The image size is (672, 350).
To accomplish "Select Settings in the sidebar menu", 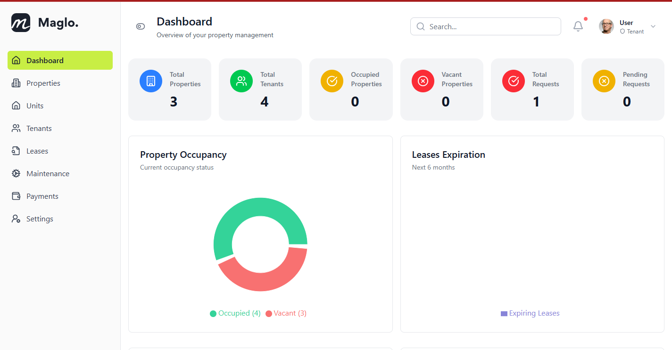I will click(16, 219).
